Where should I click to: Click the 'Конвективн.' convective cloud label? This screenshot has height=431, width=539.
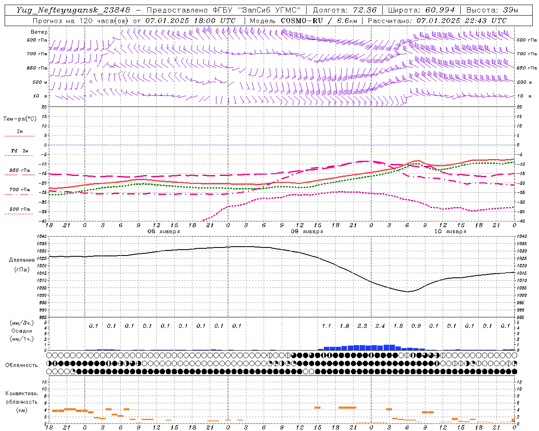(21, 394)
